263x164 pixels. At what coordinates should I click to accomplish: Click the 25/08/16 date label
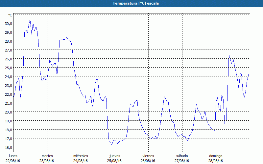[x=115, y=161]
